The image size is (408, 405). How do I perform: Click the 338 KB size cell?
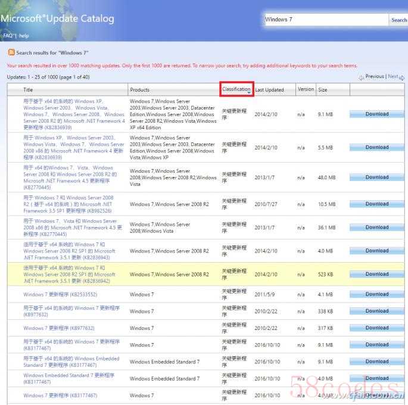click(x=326, y=311)
